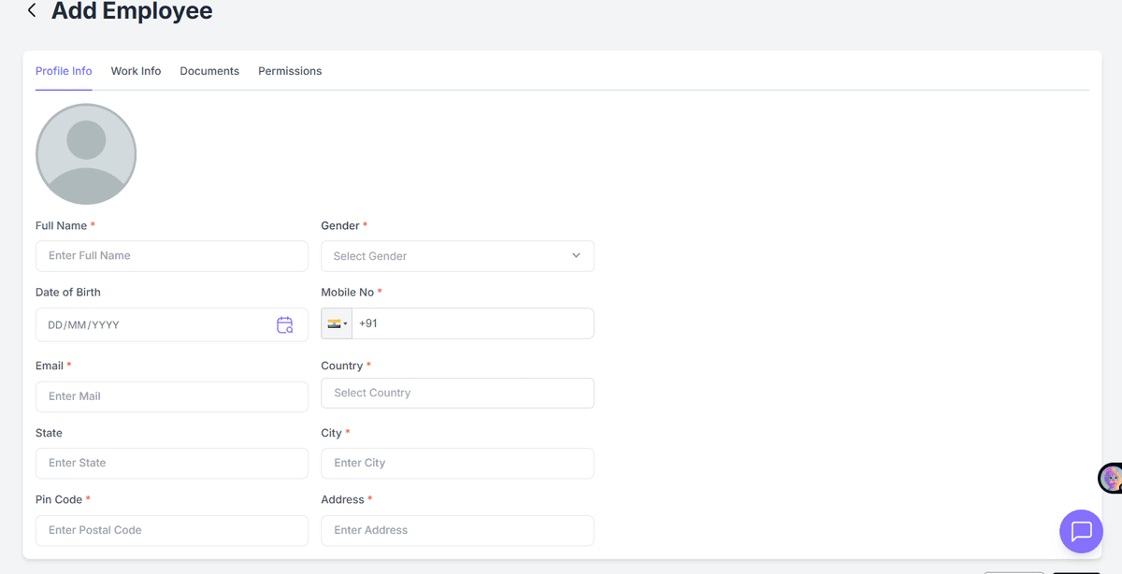Click the Enter State field

(x=171, y=463)
